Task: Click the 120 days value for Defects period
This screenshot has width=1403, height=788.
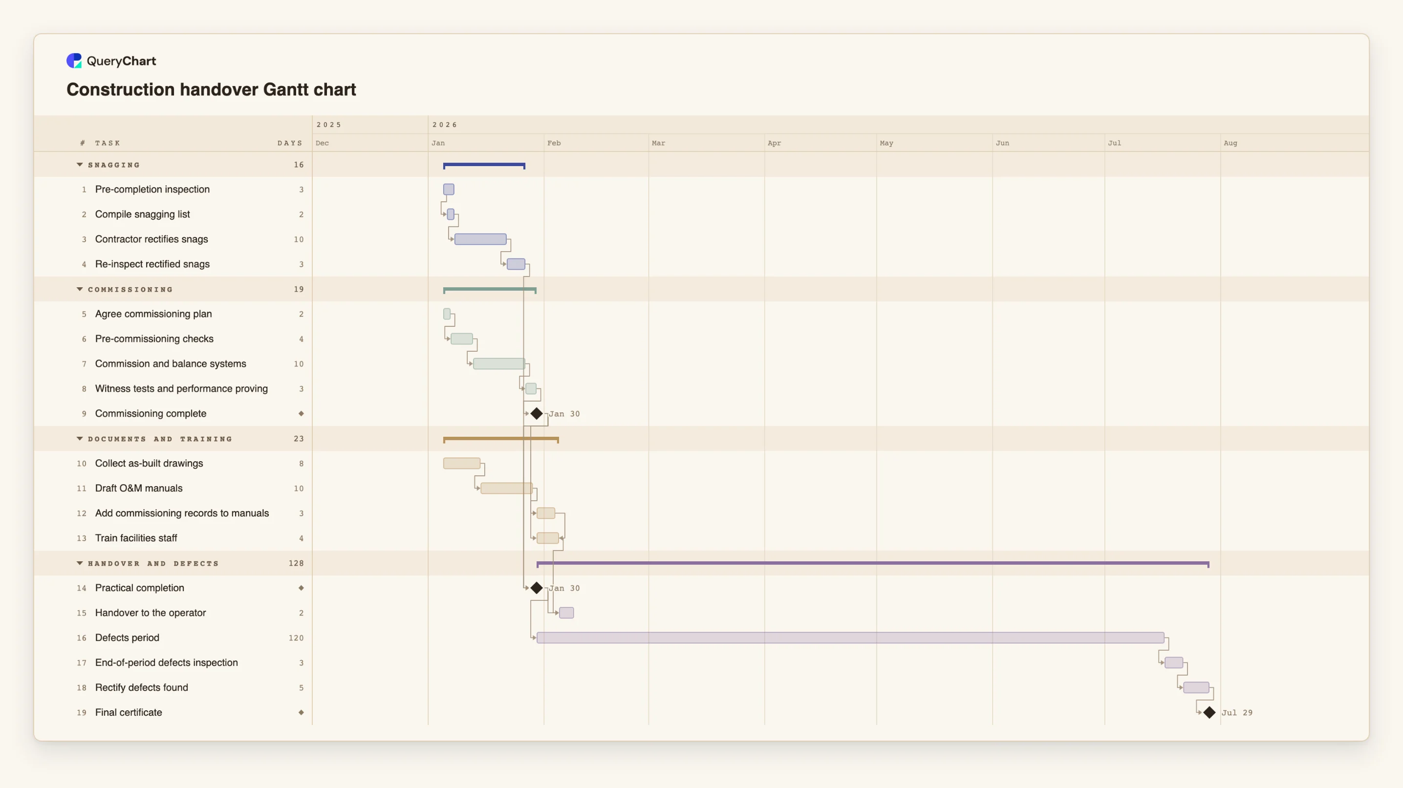Action: (296, 638)
